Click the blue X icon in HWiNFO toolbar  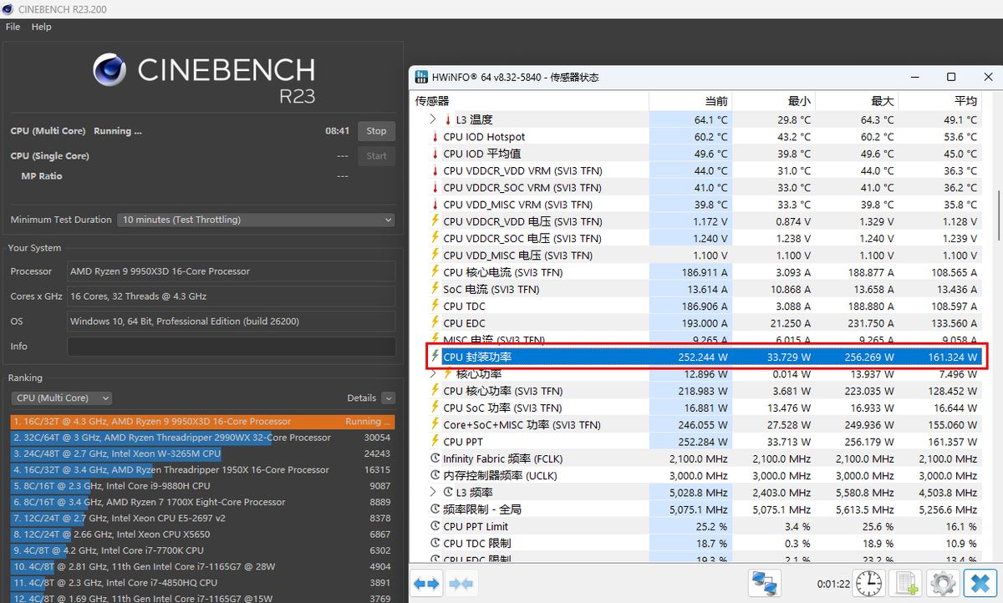click(x=980, y=583)
